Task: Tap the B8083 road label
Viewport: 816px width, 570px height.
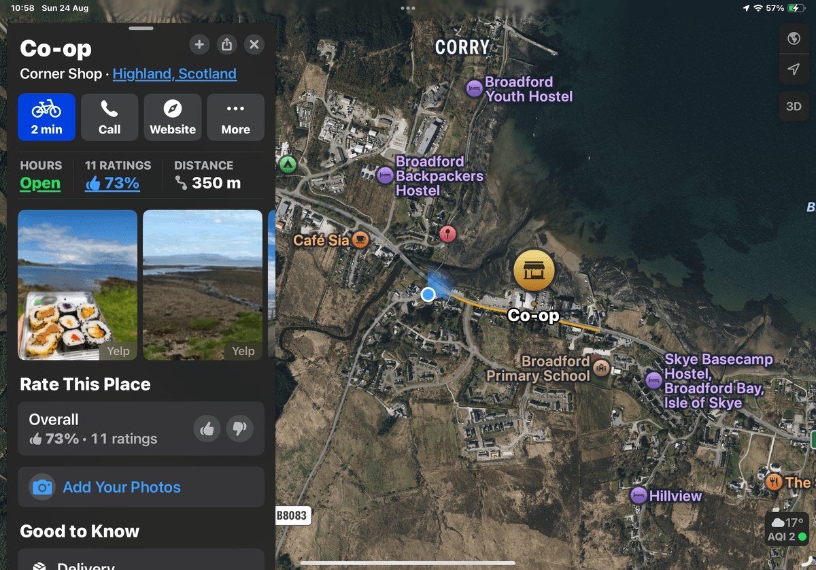Action: (x=293, y=516)
